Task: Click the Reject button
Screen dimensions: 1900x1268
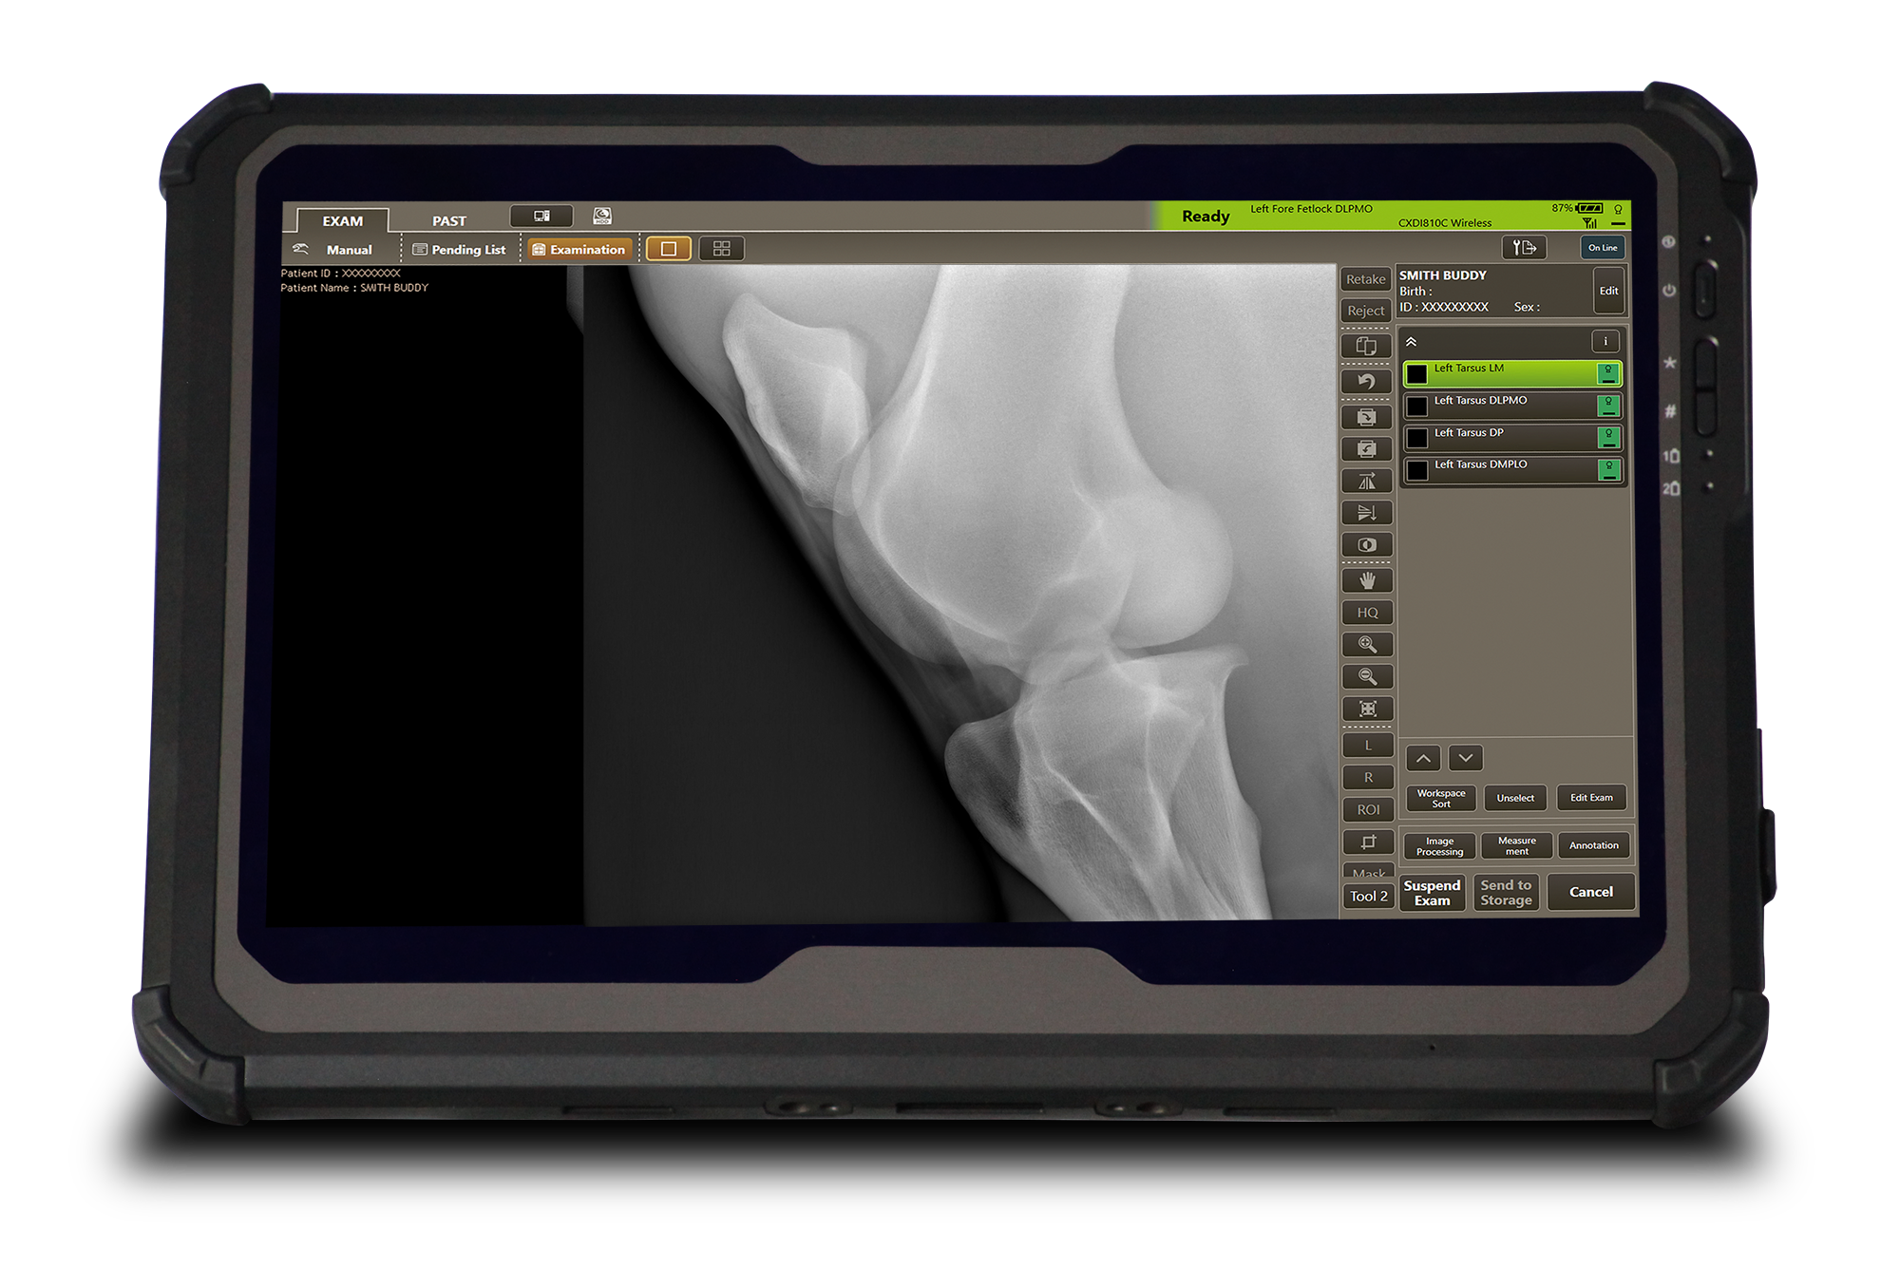Action: coord(1365,311)
